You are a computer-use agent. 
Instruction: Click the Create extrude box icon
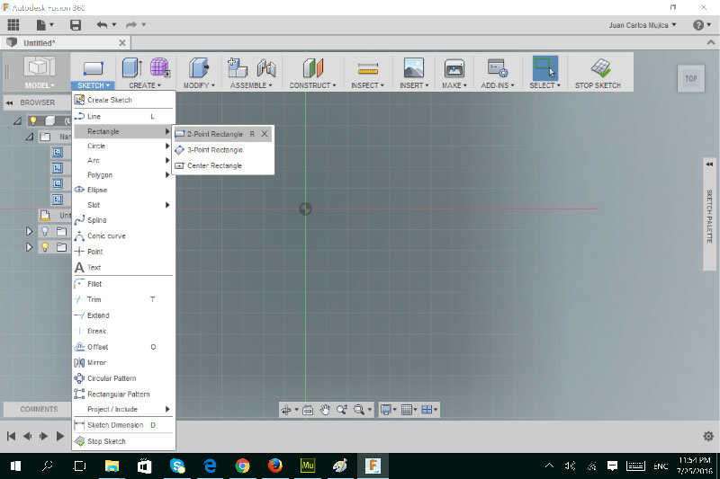pos(132,67)
